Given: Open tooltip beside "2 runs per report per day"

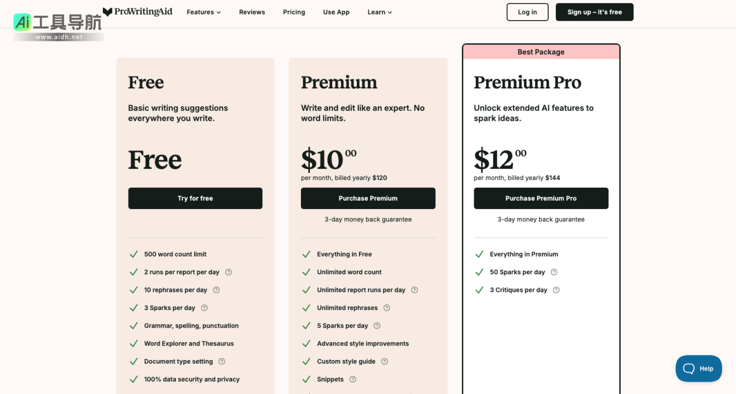Looking at the screenshot, I should click(228, 272).
